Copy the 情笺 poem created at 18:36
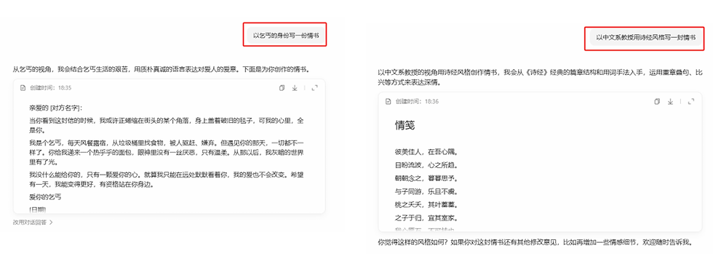 click(x=656, y=101)
